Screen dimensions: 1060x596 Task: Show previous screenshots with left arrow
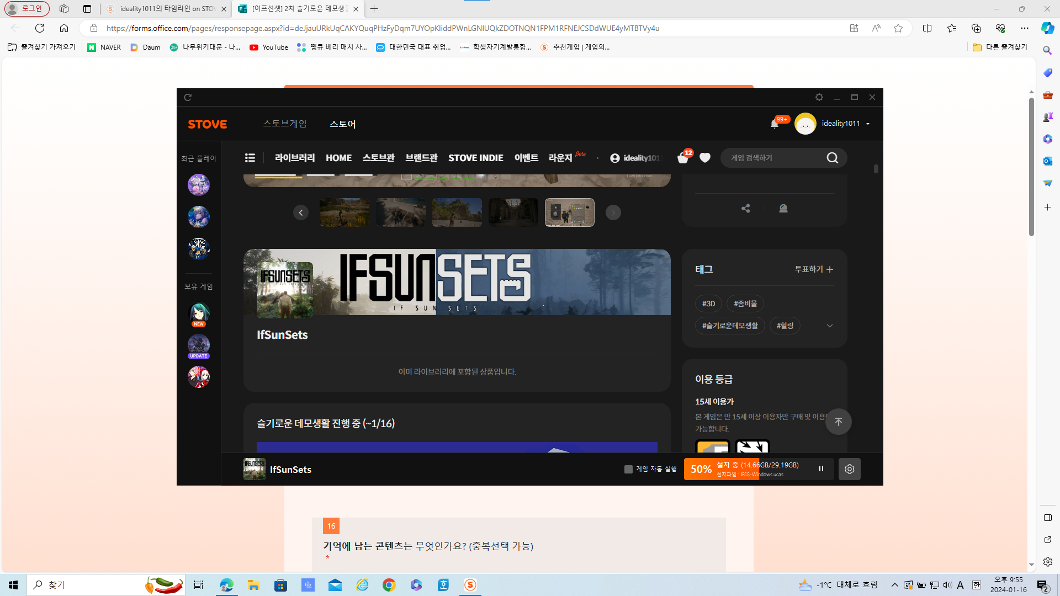pos(301,212)
